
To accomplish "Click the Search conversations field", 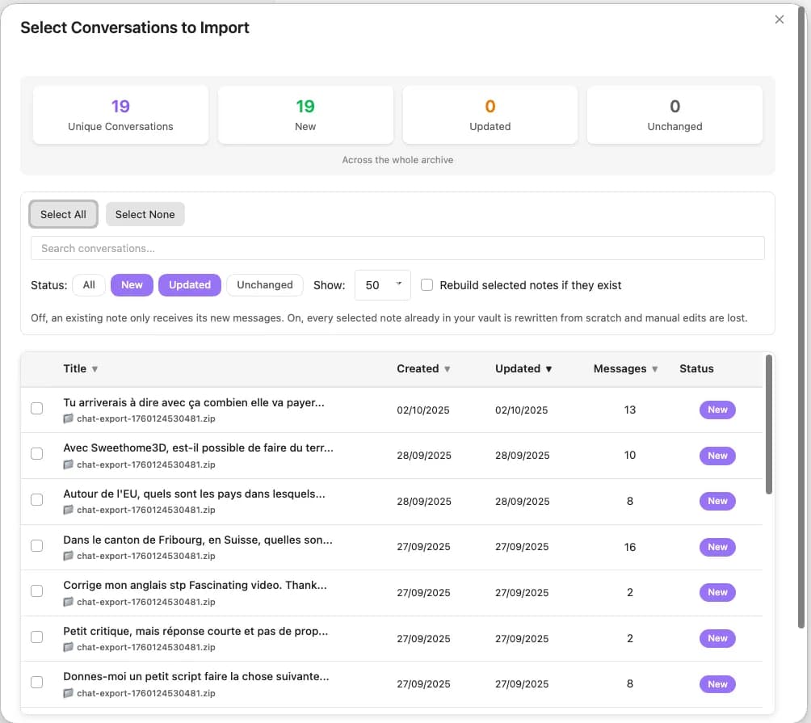I will click(x=397, y=248).
